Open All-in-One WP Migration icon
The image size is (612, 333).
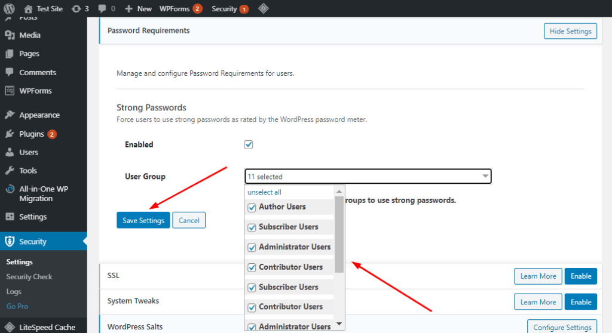tap(10, 189)
